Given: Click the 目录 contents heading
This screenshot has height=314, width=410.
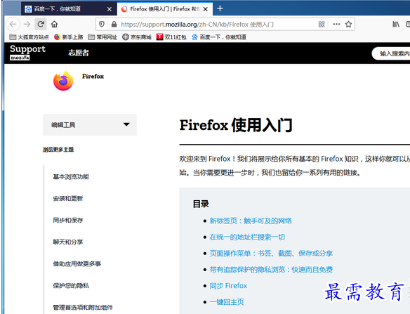Looking at the screenshot, I should pyautogui.click(x=201, y=204).
